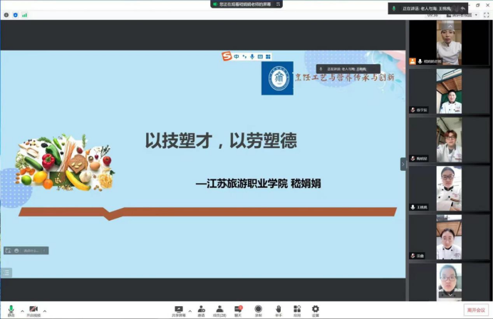This screenshot has width=493, height=319.
Task: Raise hand in the meeting
Action: point(279,311)
